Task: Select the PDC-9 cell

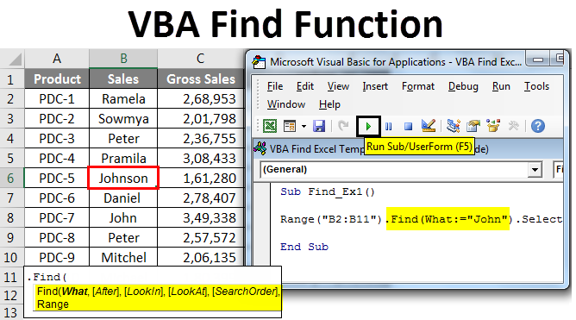Action: pyautogui.click(x=57, y=257)
